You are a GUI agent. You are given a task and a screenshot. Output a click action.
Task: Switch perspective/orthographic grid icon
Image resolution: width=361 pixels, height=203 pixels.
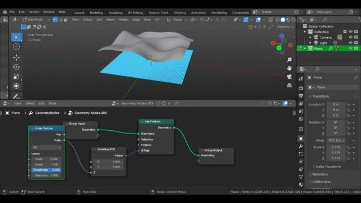point(289,85)
